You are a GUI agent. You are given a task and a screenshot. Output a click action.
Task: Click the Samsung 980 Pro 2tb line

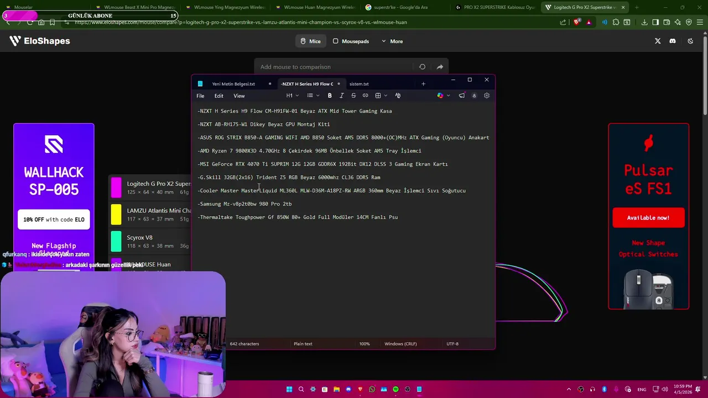[244, 204]
